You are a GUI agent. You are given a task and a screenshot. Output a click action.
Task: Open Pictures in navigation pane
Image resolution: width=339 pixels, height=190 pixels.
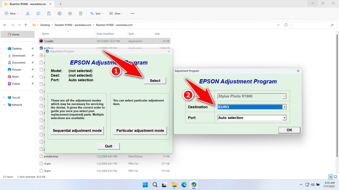[x=16, y=70]
